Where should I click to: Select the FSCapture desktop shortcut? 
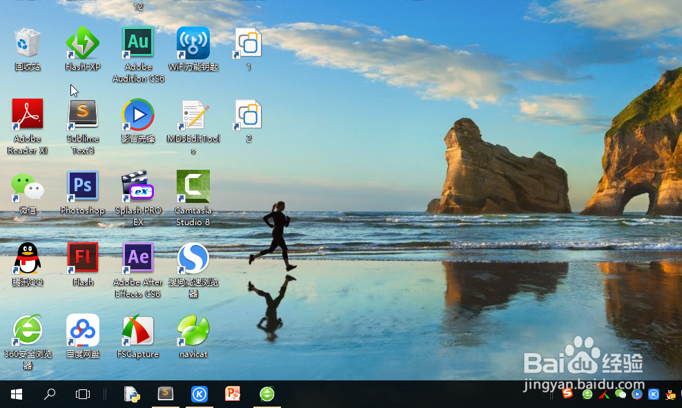click(138, 336)
